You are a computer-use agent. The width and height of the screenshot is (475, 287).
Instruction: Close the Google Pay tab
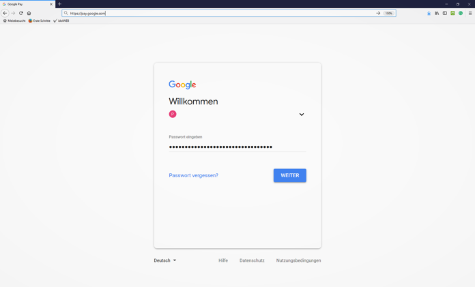51,4
